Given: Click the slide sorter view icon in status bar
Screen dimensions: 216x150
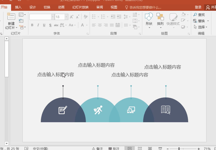Looking at the screenshot, I should (x=140, y=148).
